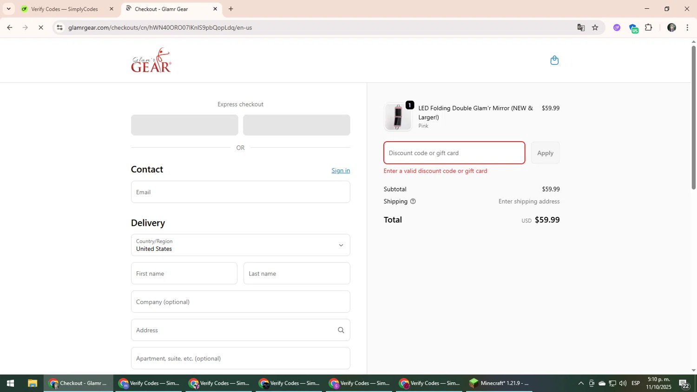
Task: Click the LED Folding Double Glam'r Mirror title
Action: pos(475,112)
